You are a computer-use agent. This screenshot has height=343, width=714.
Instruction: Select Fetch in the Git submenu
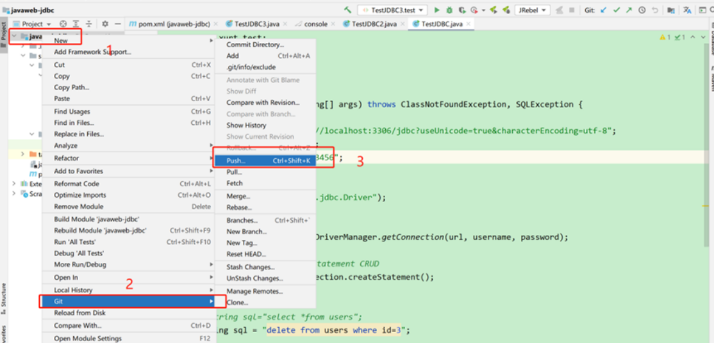coord(265,183)
